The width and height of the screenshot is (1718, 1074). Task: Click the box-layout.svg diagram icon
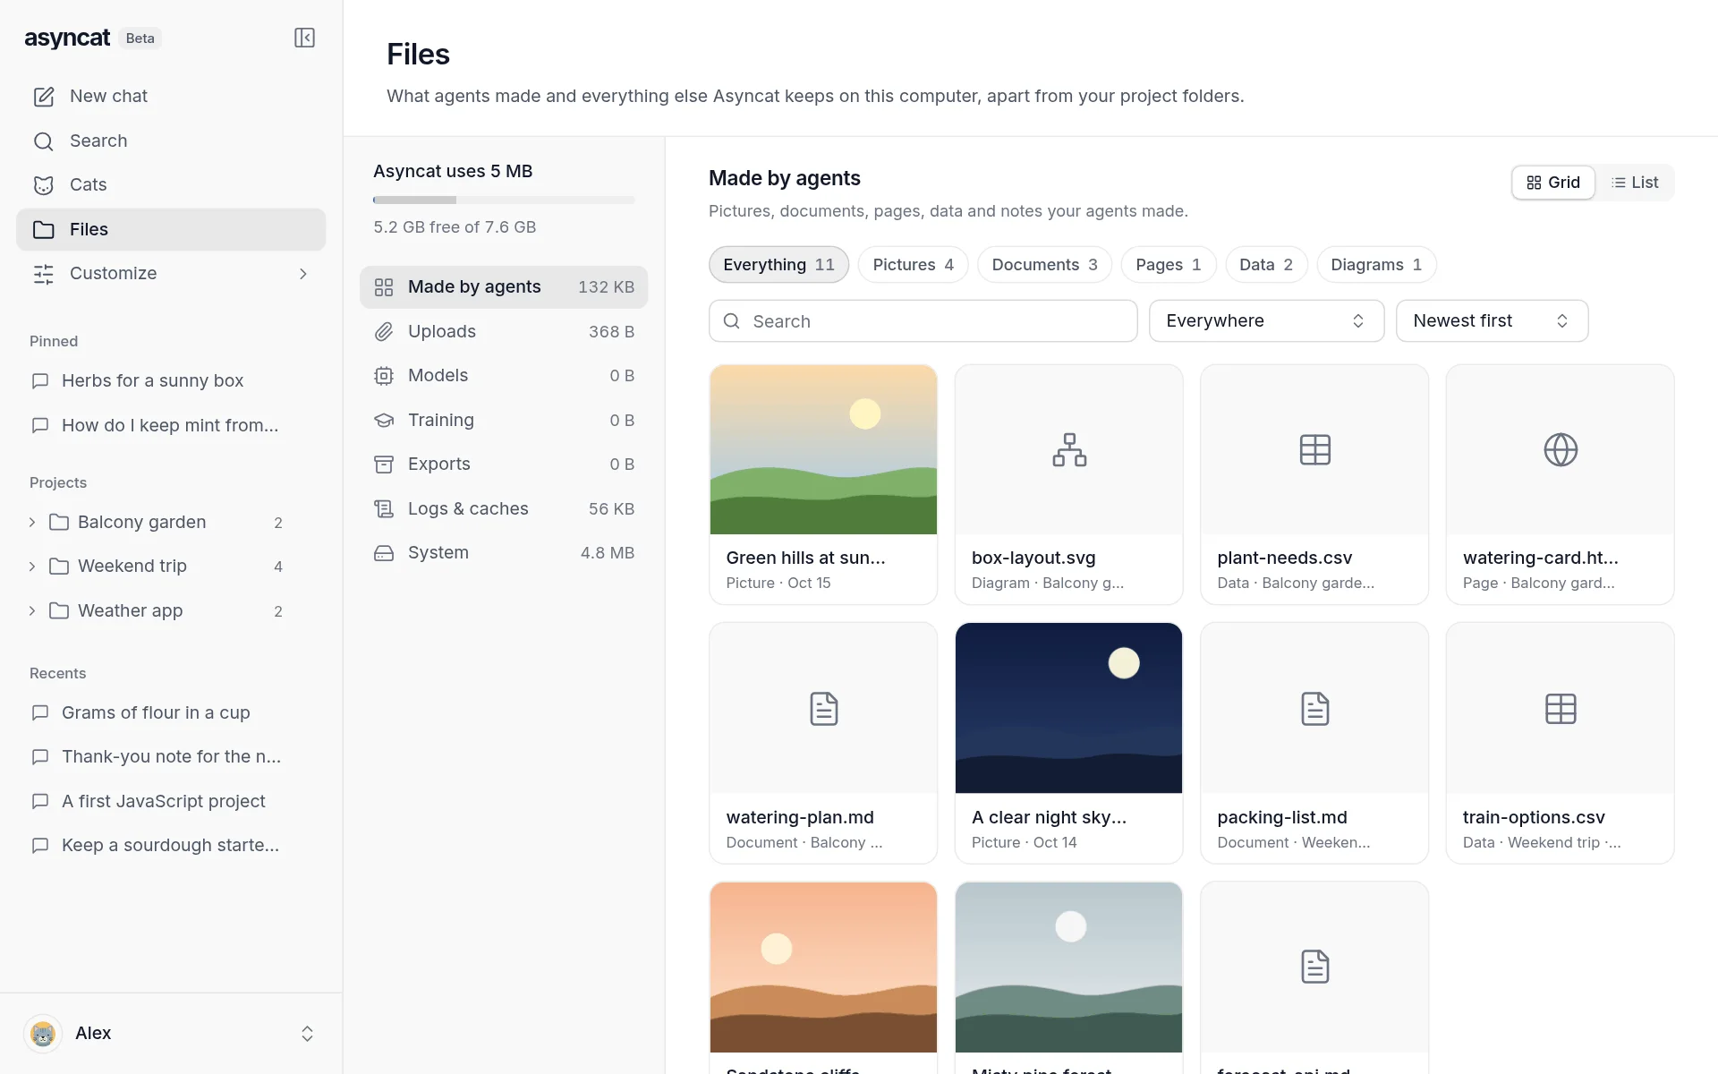[1069, 449]
